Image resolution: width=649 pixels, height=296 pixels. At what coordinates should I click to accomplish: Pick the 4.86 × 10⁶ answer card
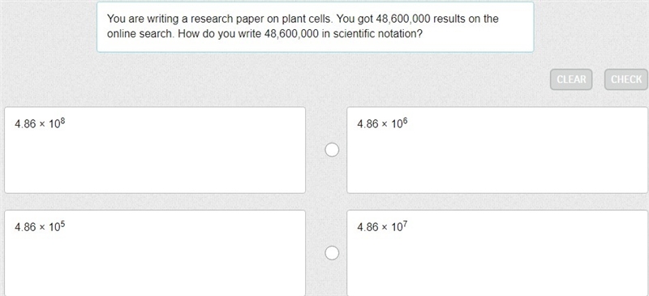tap(497, 150)
